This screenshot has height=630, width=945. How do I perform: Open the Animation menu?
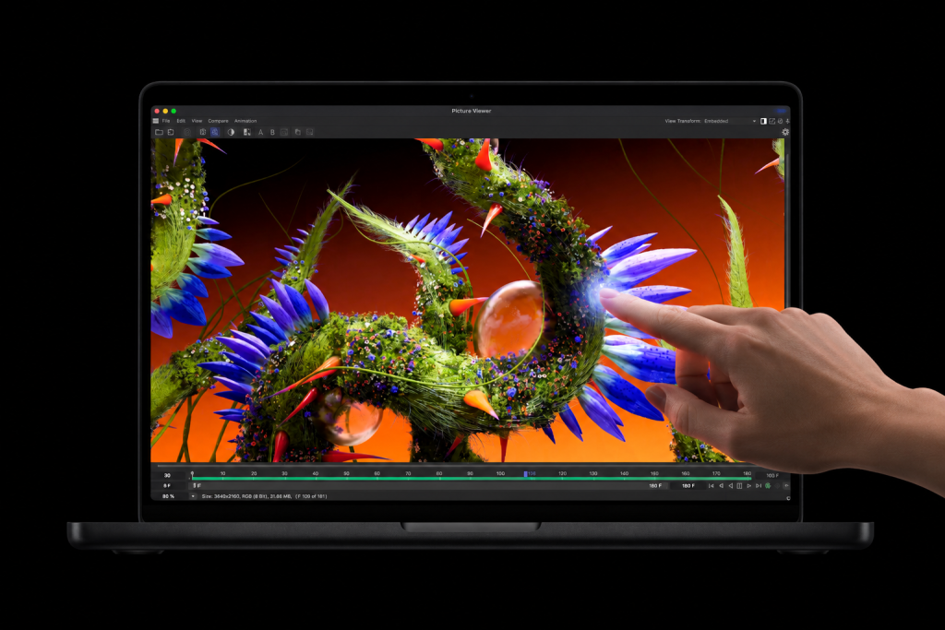(245, 121)
